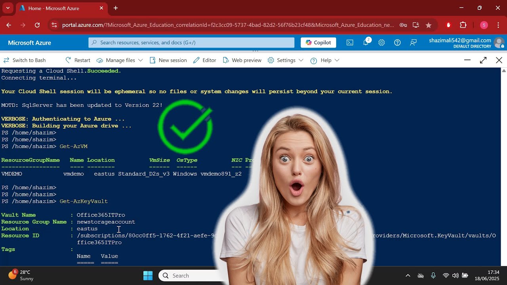The width and height of the screenshot is (507, 285).
Task: Open the Cloud Shell Editor
Action: click(x=204, y=60)
